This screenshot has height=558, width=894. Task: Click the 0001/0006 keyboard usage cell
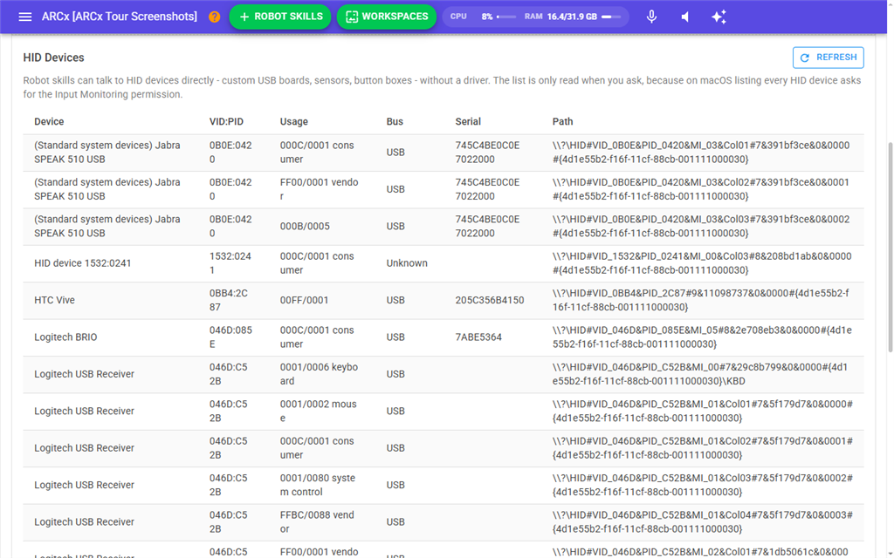319,374
